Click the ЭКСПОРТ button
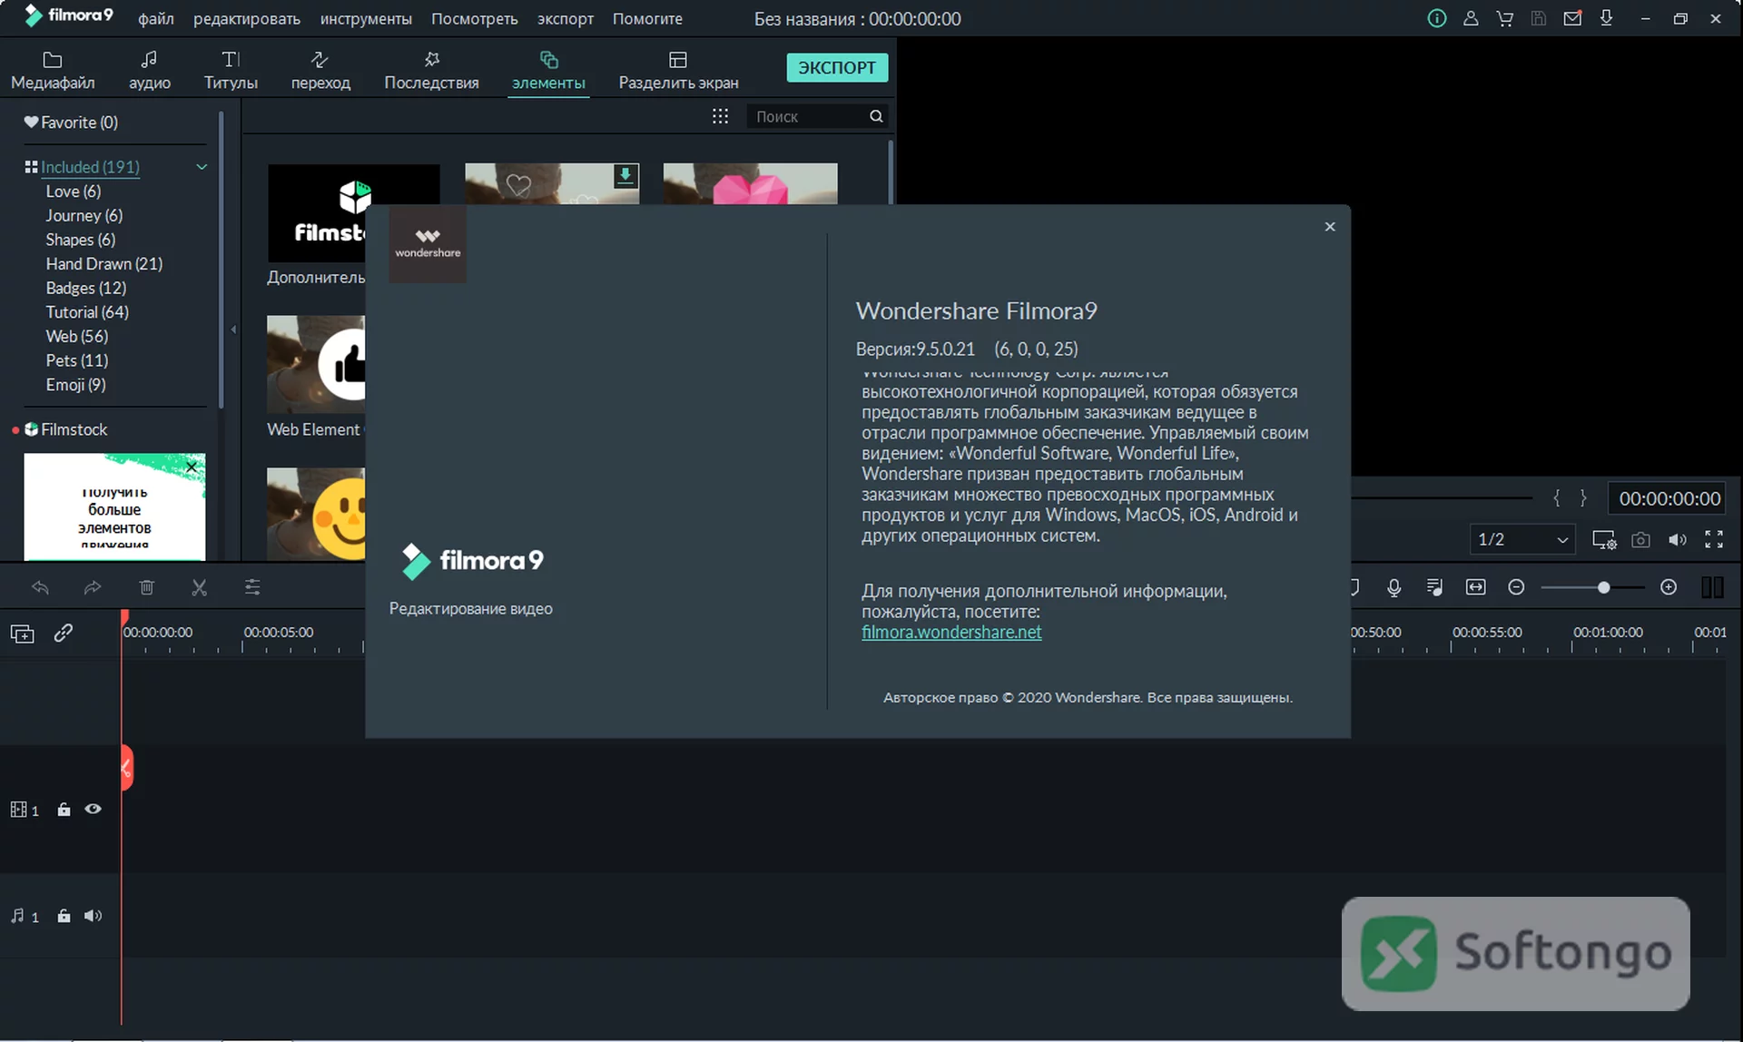The height and width of the screenshot is (1042, 1743). click(x=837, y=67)
